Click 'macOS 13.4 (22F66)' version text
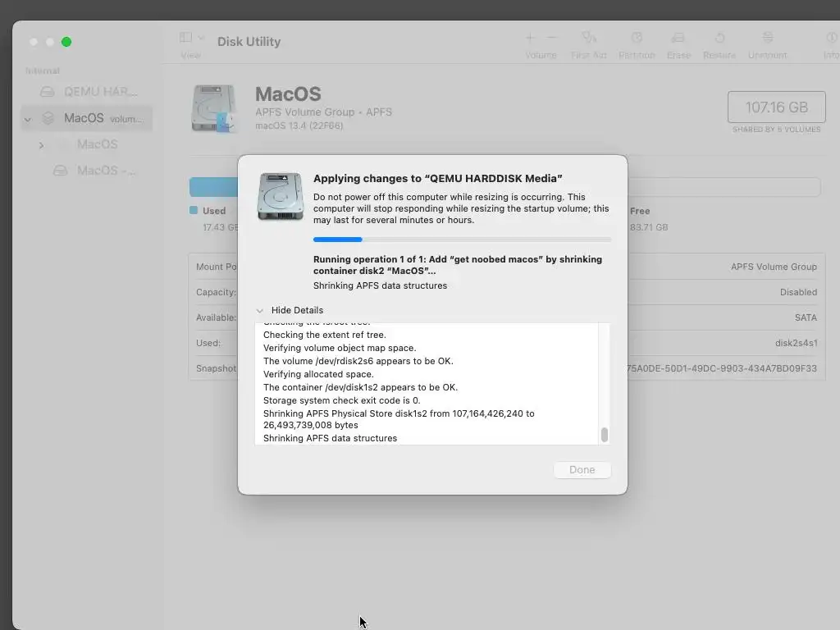 pyautogui.click(x=299, y=126)
